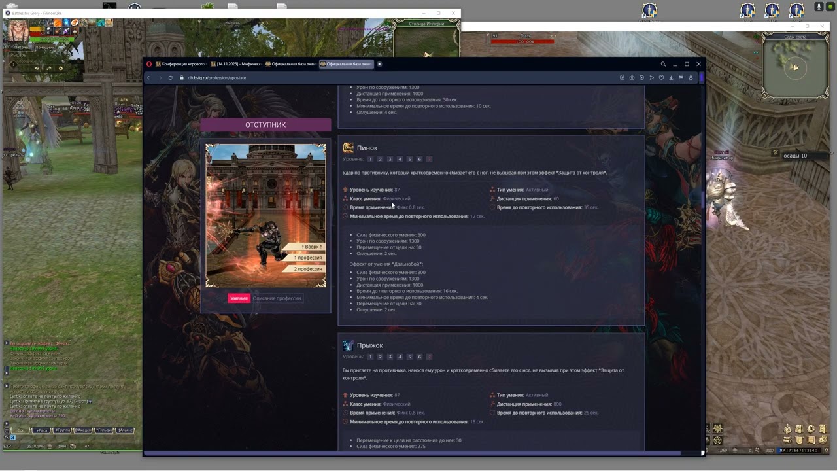
Task: Select the active Официальная база знаний tab
Action: point(346,64)
